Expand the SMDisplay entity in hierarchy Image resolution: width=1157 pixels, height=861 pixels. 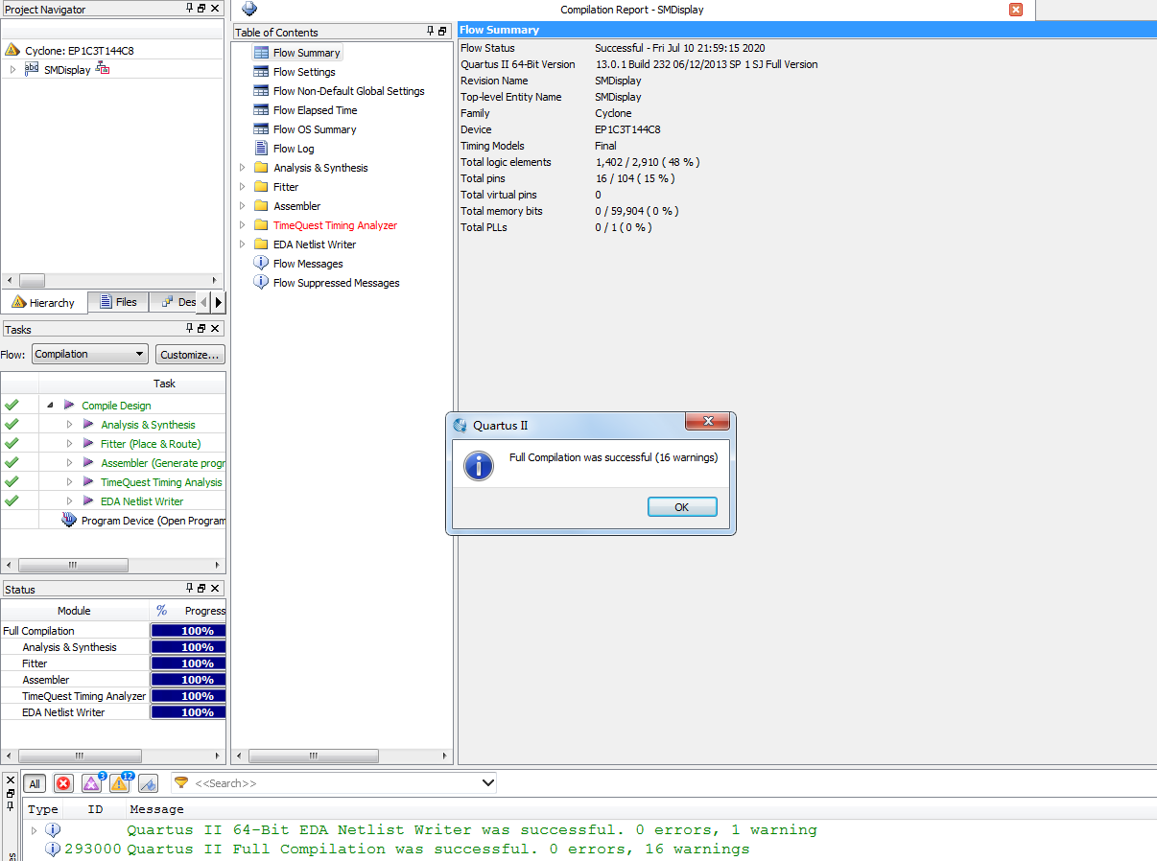point(12,70)
